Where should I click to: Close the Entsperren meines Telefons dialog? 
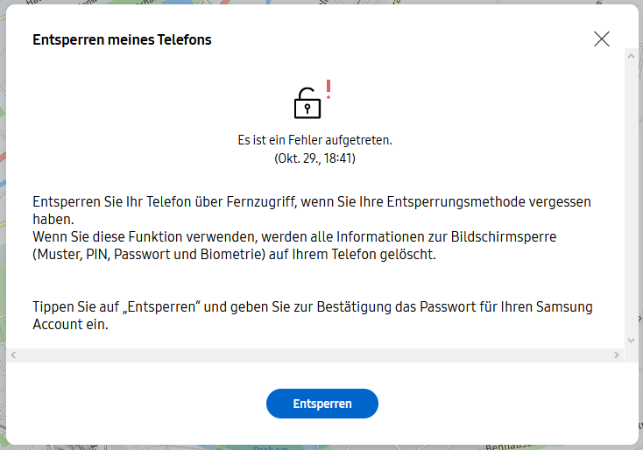point(602,39)
